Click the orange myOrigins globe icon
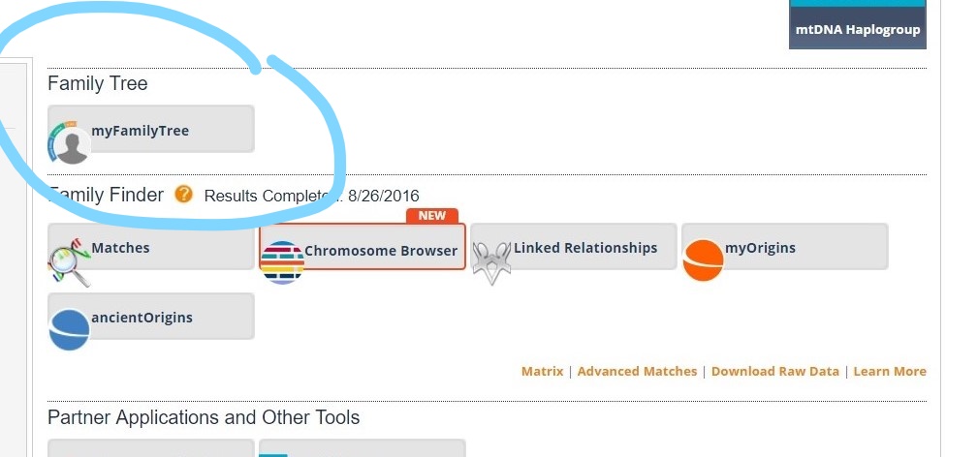Image resolution: width=978 pixels, height=457 pixels. point(703,259)
